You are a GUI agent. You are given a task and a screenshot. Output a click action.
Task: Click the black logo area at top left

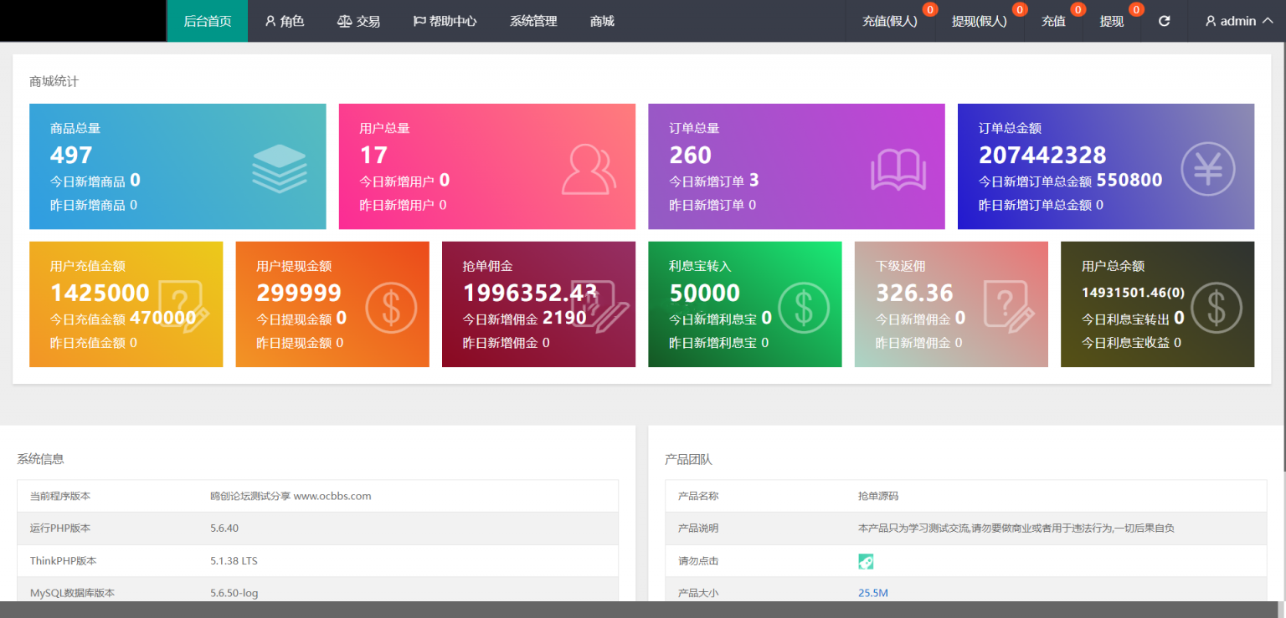[x=83, y=21]
